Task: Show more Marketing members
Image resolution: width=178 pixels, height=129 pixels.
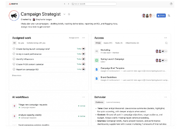Action: point(166,51)
